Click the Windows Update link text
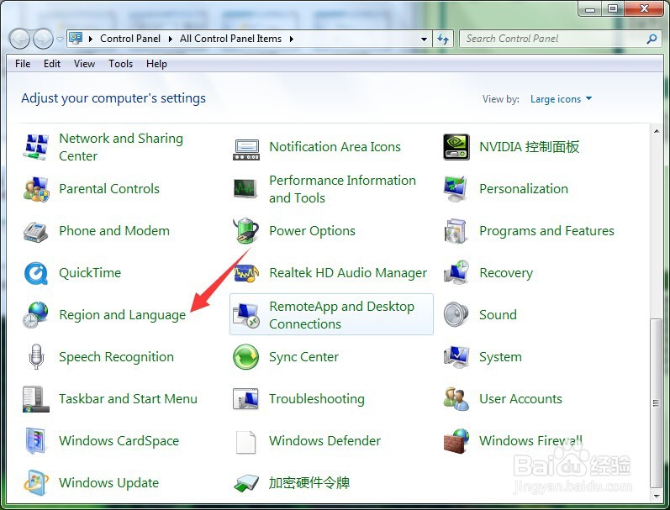 (x=109, y=482)
